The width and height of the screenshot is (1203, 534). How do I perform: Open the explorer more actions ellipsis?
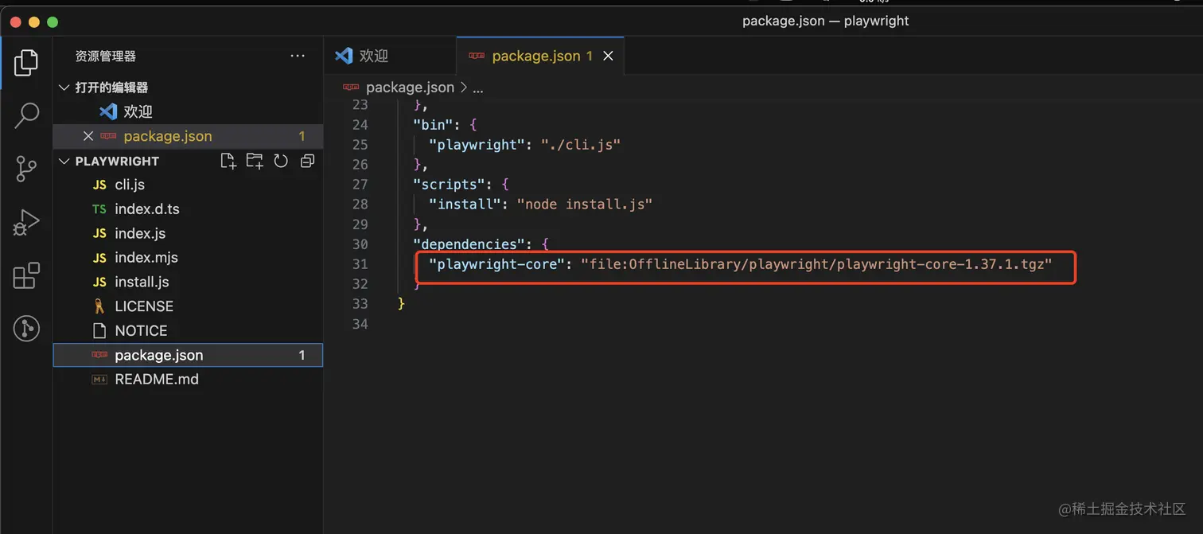(x=298, y=56)
